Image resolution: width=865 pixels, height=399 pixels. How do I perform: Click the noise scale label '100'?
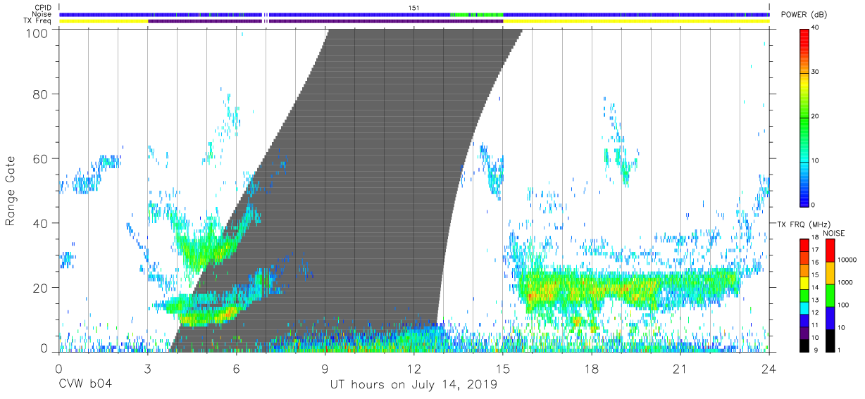[x=844, y=305]
